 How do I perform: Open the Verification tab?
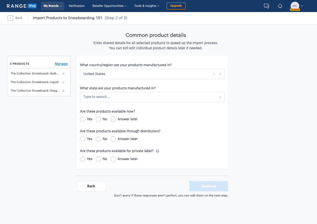[77, 6]
